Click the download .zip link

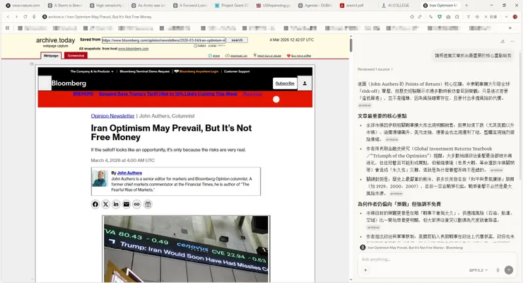click(236, 56)
